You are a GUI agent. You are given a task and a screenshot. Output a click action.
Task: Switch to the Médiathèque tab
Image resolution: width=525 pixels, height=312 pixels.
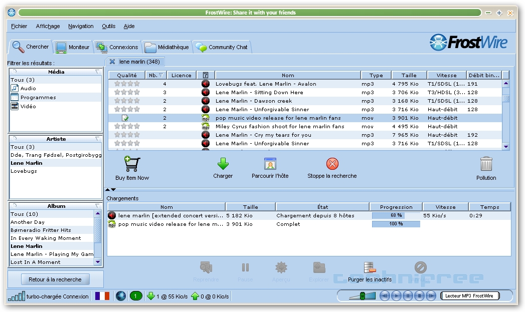click(x=167, y=47)
